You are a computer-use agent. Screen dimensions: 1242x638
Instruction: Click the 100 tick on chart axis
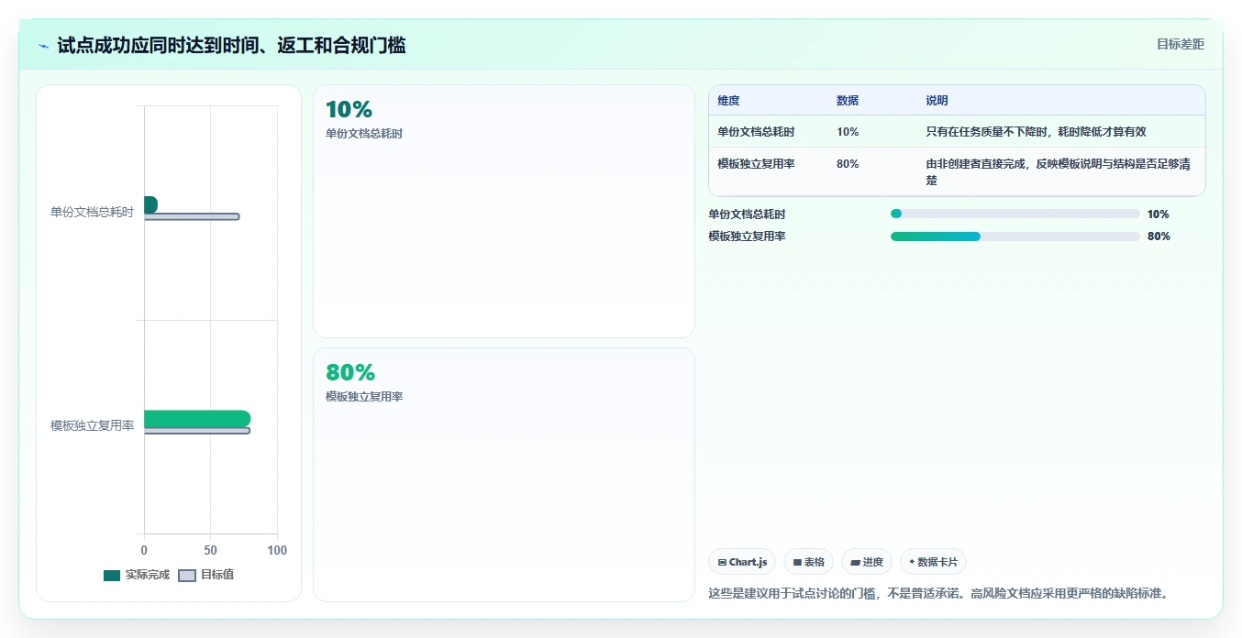(277, 551)
